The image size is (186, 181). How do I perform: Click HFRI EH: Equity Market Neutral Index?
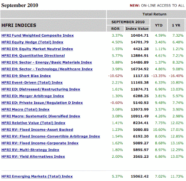tap(37, 49)
